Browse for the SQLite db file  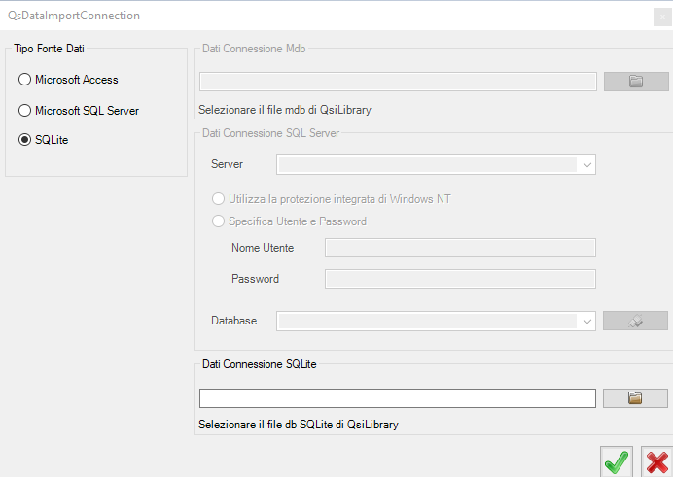point(635,398)
